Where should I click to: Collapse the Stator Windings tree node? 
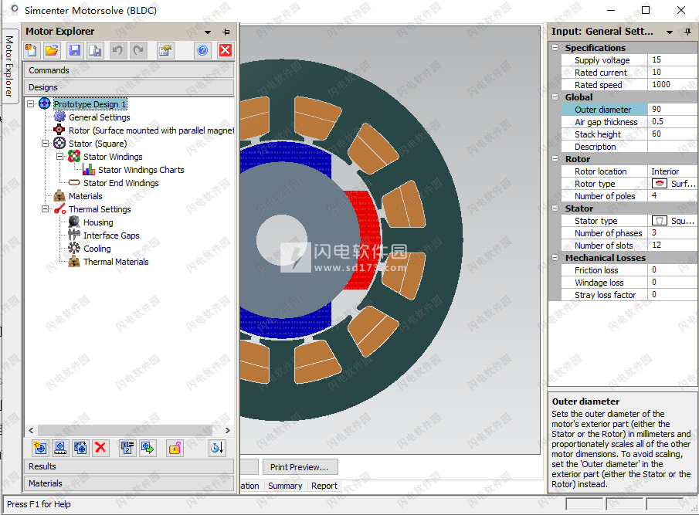[x=59, y=157]
